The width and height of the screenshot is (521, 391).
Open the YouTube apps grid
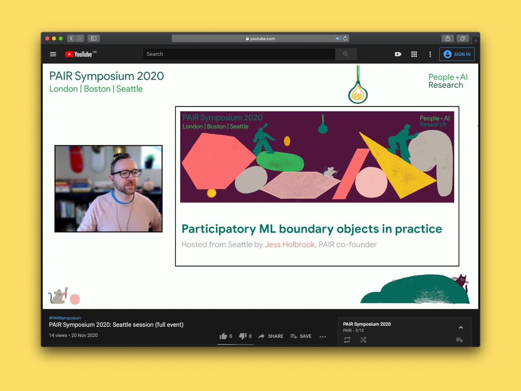coord(414,54)
